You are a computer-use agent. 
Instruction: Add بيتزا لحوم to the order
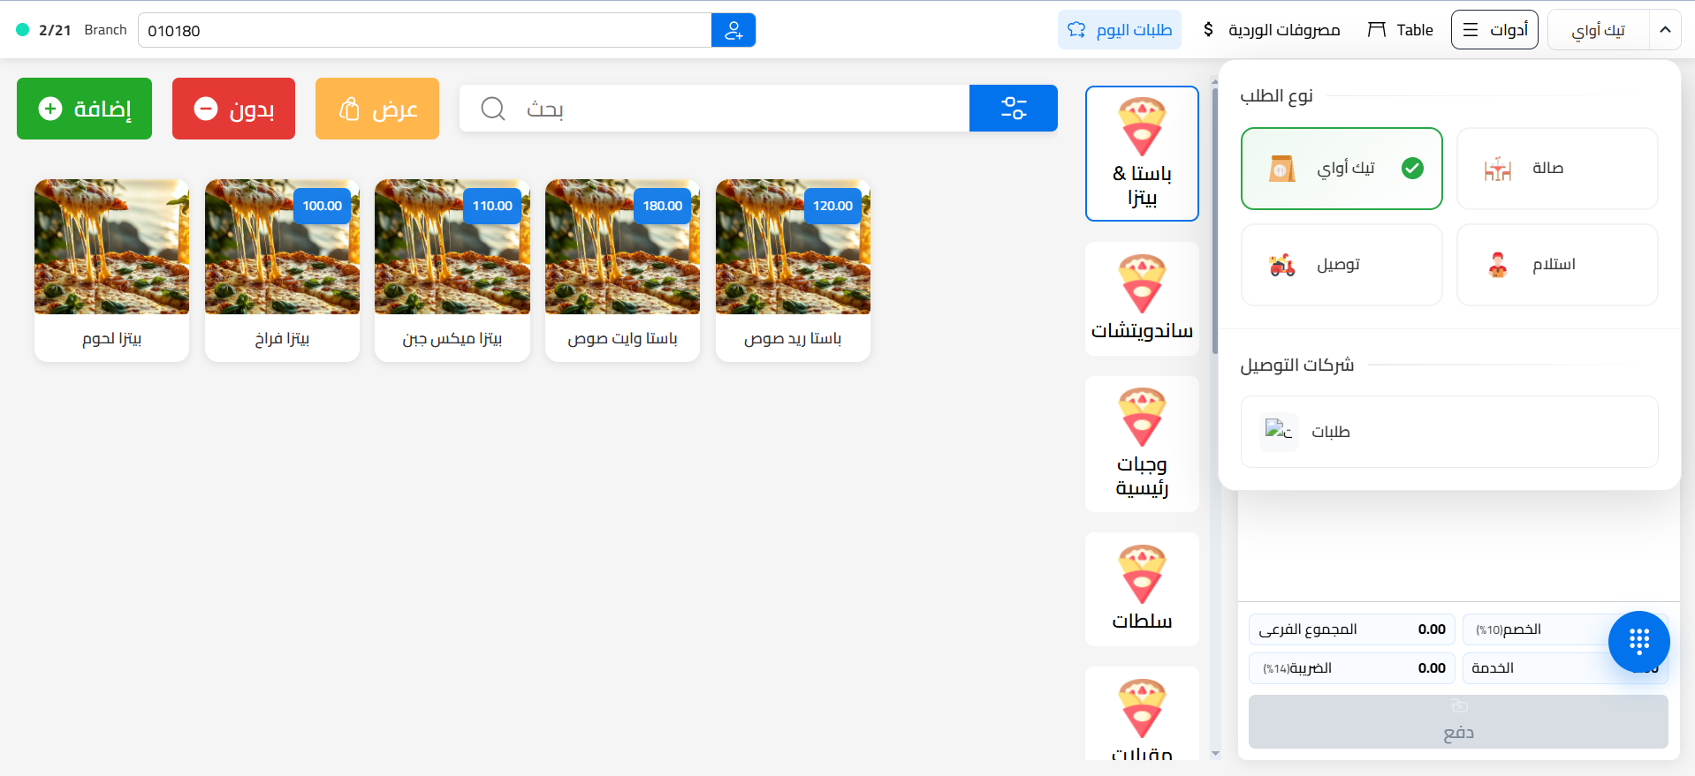pos(111,270)
